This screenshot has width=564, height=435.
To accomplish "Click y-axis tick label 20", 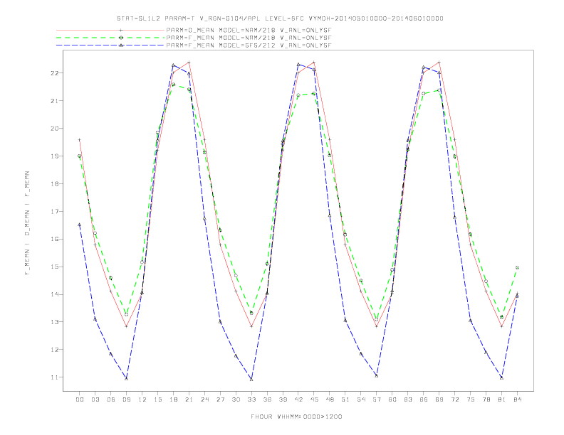I will click(54, 128).
